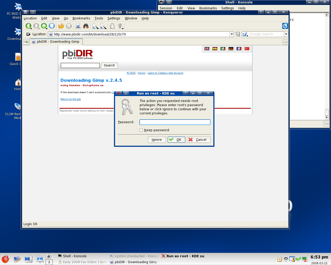This screenshot has width=331, height=265.
Task: Close current tab using the tab bar's right icon
Action: [x=285, y=42]
